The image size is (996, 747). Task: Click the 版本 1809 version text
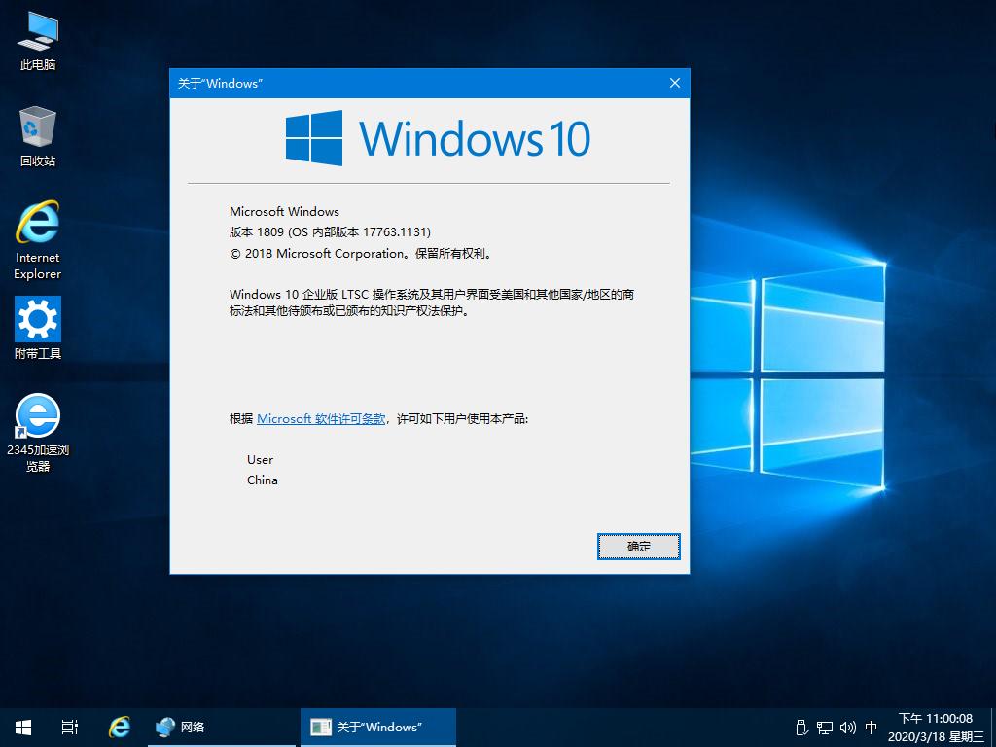click(x=331, y=231)
